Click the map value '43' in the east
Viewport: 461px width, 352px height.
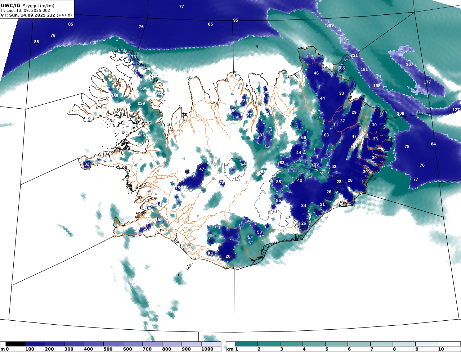(x=334, y=167)
